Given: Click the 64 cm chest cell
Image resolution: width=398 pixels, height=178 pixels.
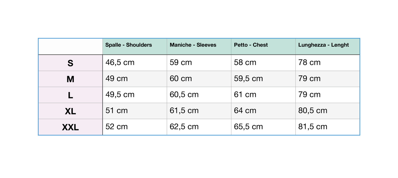Looking at the screenshot, I should (245, 110).
